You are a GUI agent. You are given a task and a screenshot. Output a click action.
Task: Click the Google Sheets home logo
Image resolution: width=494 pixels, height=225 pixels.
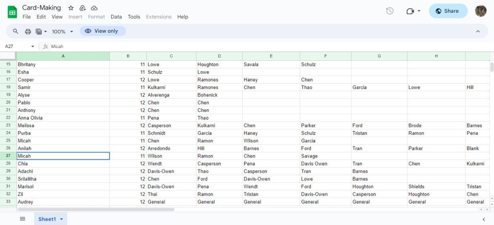pyautogui.click(x=12, y=12)
